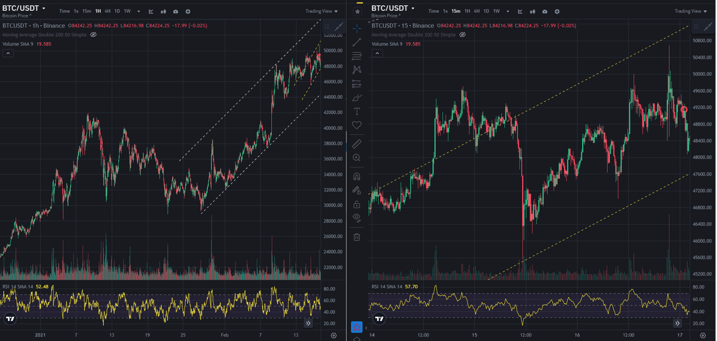The width and height of the screenshot is (717, 341).
Task: Click drag handle of left floating toolbar
Action: [x=326, y=27]
